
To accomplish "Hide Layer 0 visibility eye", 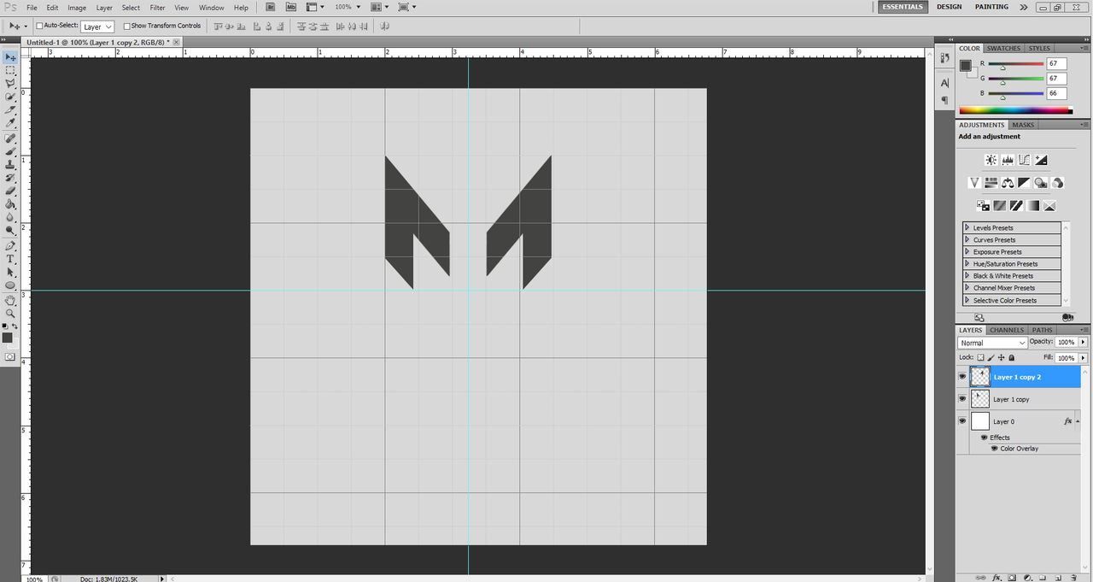I will point(962,420).
